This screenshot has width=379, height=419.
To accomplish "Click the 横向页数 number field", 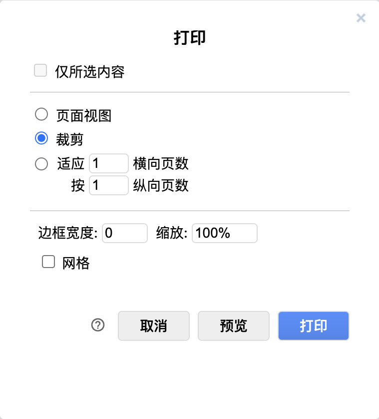I will click(x=108, y=163).
